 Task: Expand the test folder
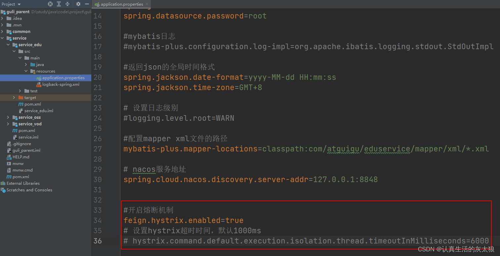coord(20,91)
